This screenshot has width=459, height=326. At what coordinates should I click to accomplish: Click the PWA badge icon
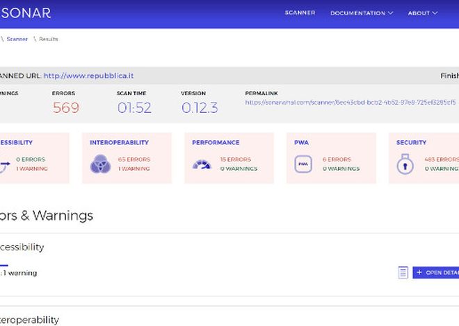(303, 164)
